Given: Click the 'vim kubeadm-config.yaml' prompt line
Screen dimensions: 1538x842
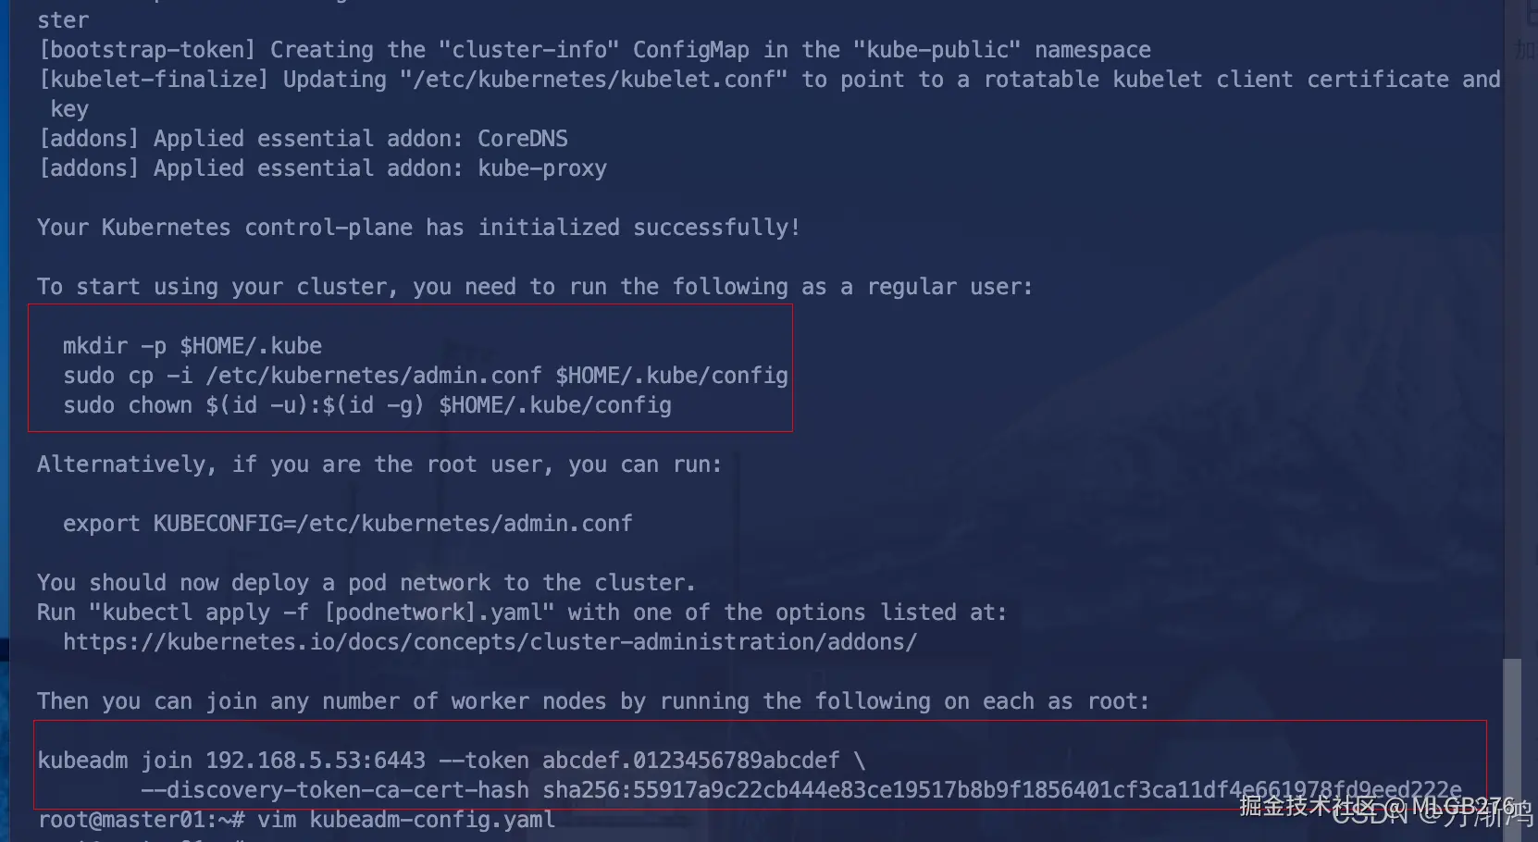Looking at the screenshot, I should 297,820.
